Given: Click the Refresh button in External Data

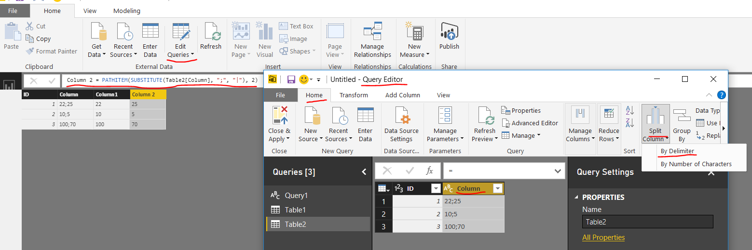Looking at the screenshot, I should click(x=211, y=36).
